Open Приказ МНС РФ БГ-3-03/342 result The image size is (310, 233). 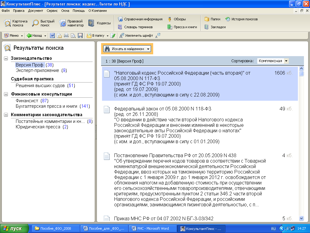164,218
